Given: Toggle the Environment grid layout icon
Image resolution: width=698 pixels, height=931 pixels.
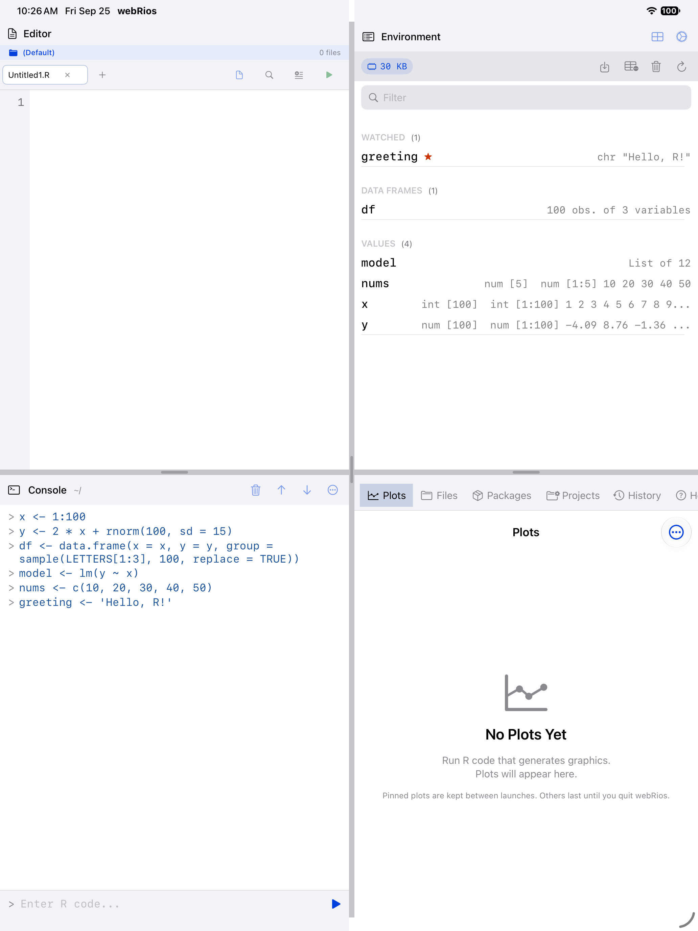Looking at the screenshot, I should pyautogui.click(x=657, y=37).
